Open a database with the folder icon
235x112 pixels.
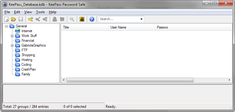point(13,19)
